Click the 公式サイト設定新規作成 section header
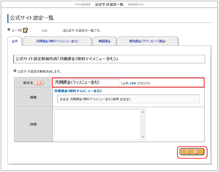 109,59
